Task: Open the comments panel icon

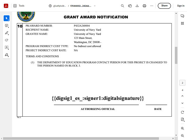Action: (x=182, y=16)
